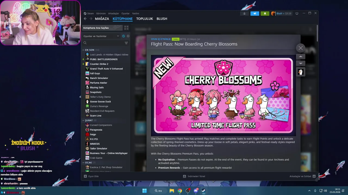Open Google Chrome from taskbar

click(180, 191)
